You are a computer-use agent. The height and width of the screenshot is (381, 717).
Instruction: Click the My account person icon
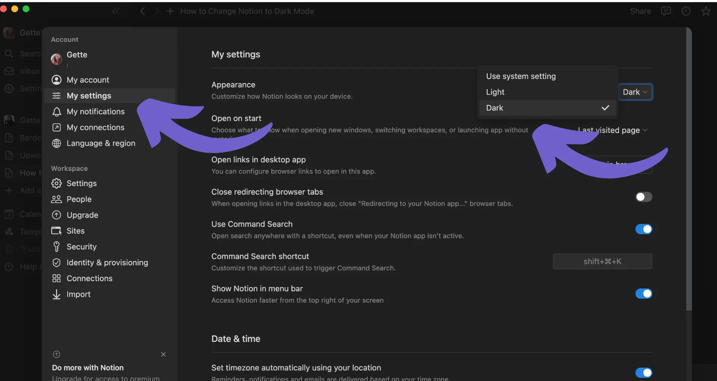click(x=56, y=80)
